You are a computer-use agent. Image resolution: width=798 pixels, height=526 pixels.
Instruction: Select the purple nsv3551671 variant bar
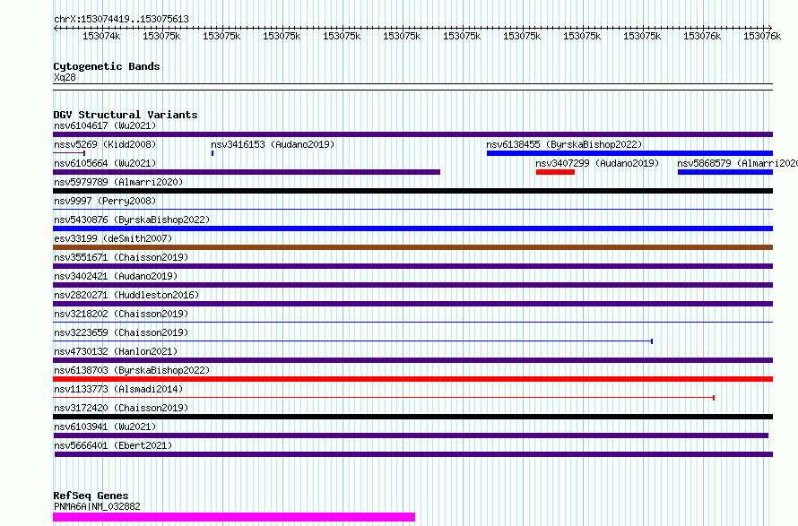point(412,266)
